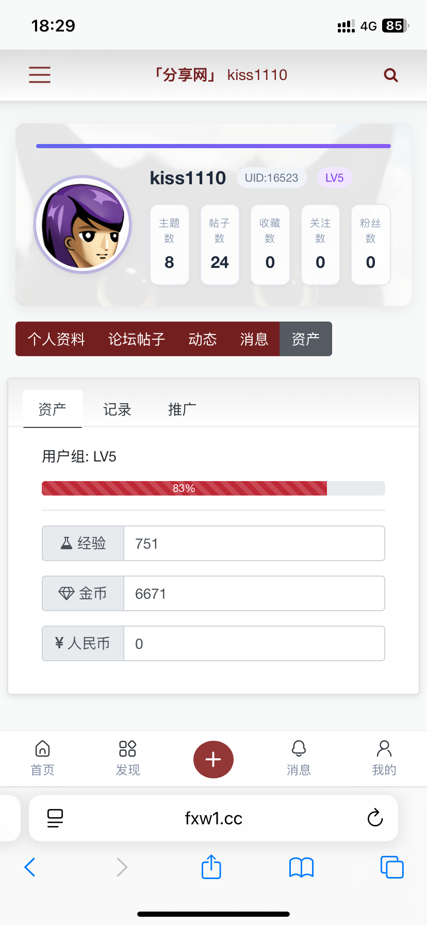
Task: Select the 动态 activity section
Action: point(203,339)
